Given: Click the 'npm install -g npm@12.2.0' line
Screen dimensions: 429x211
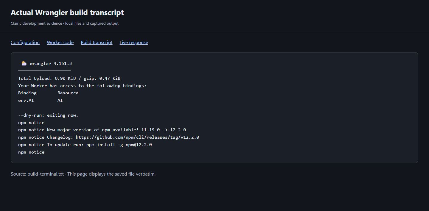Looking at the screenshot, I should 85,145.
